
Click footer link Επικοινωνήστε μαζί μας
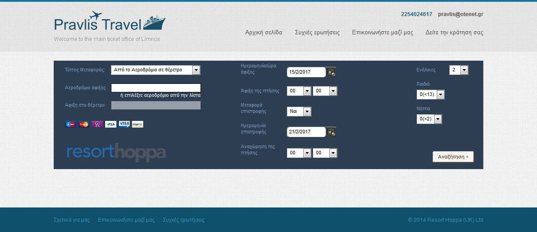point(126,220)
